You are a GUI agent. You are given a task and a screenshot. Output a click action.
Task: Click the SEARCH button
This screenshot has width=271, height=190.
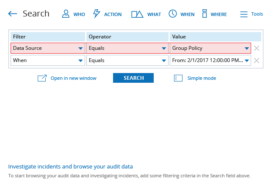[133, 78]
